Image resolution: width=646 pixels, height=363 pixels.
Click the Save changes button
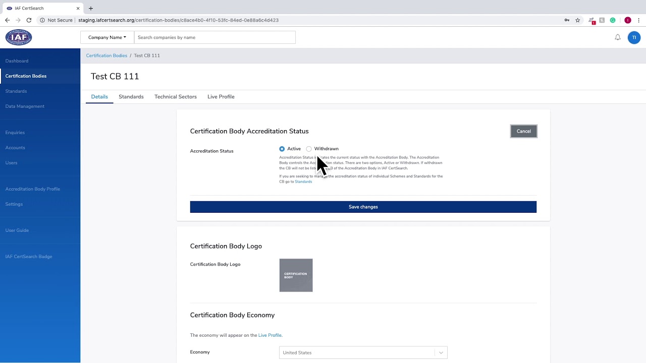pyautogui.click(x=363, y=207)
